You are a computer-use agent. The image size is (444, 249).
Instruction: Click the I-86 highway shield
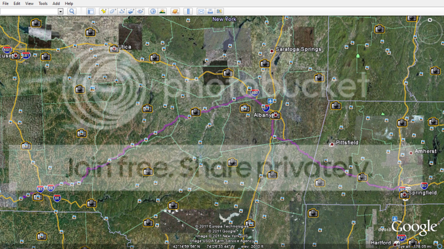pyautogui.click(x=57, y=198)
